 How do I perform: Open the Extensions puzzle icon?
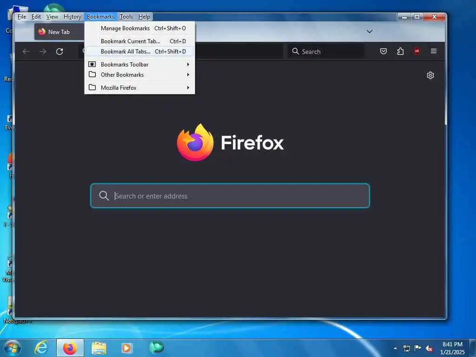(x=400, y=51)
